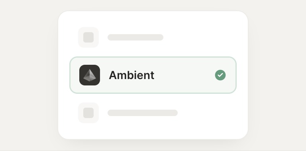Click the Ambient text label
Viewport: 306px width, 151px height.
(x=131, y=75)
